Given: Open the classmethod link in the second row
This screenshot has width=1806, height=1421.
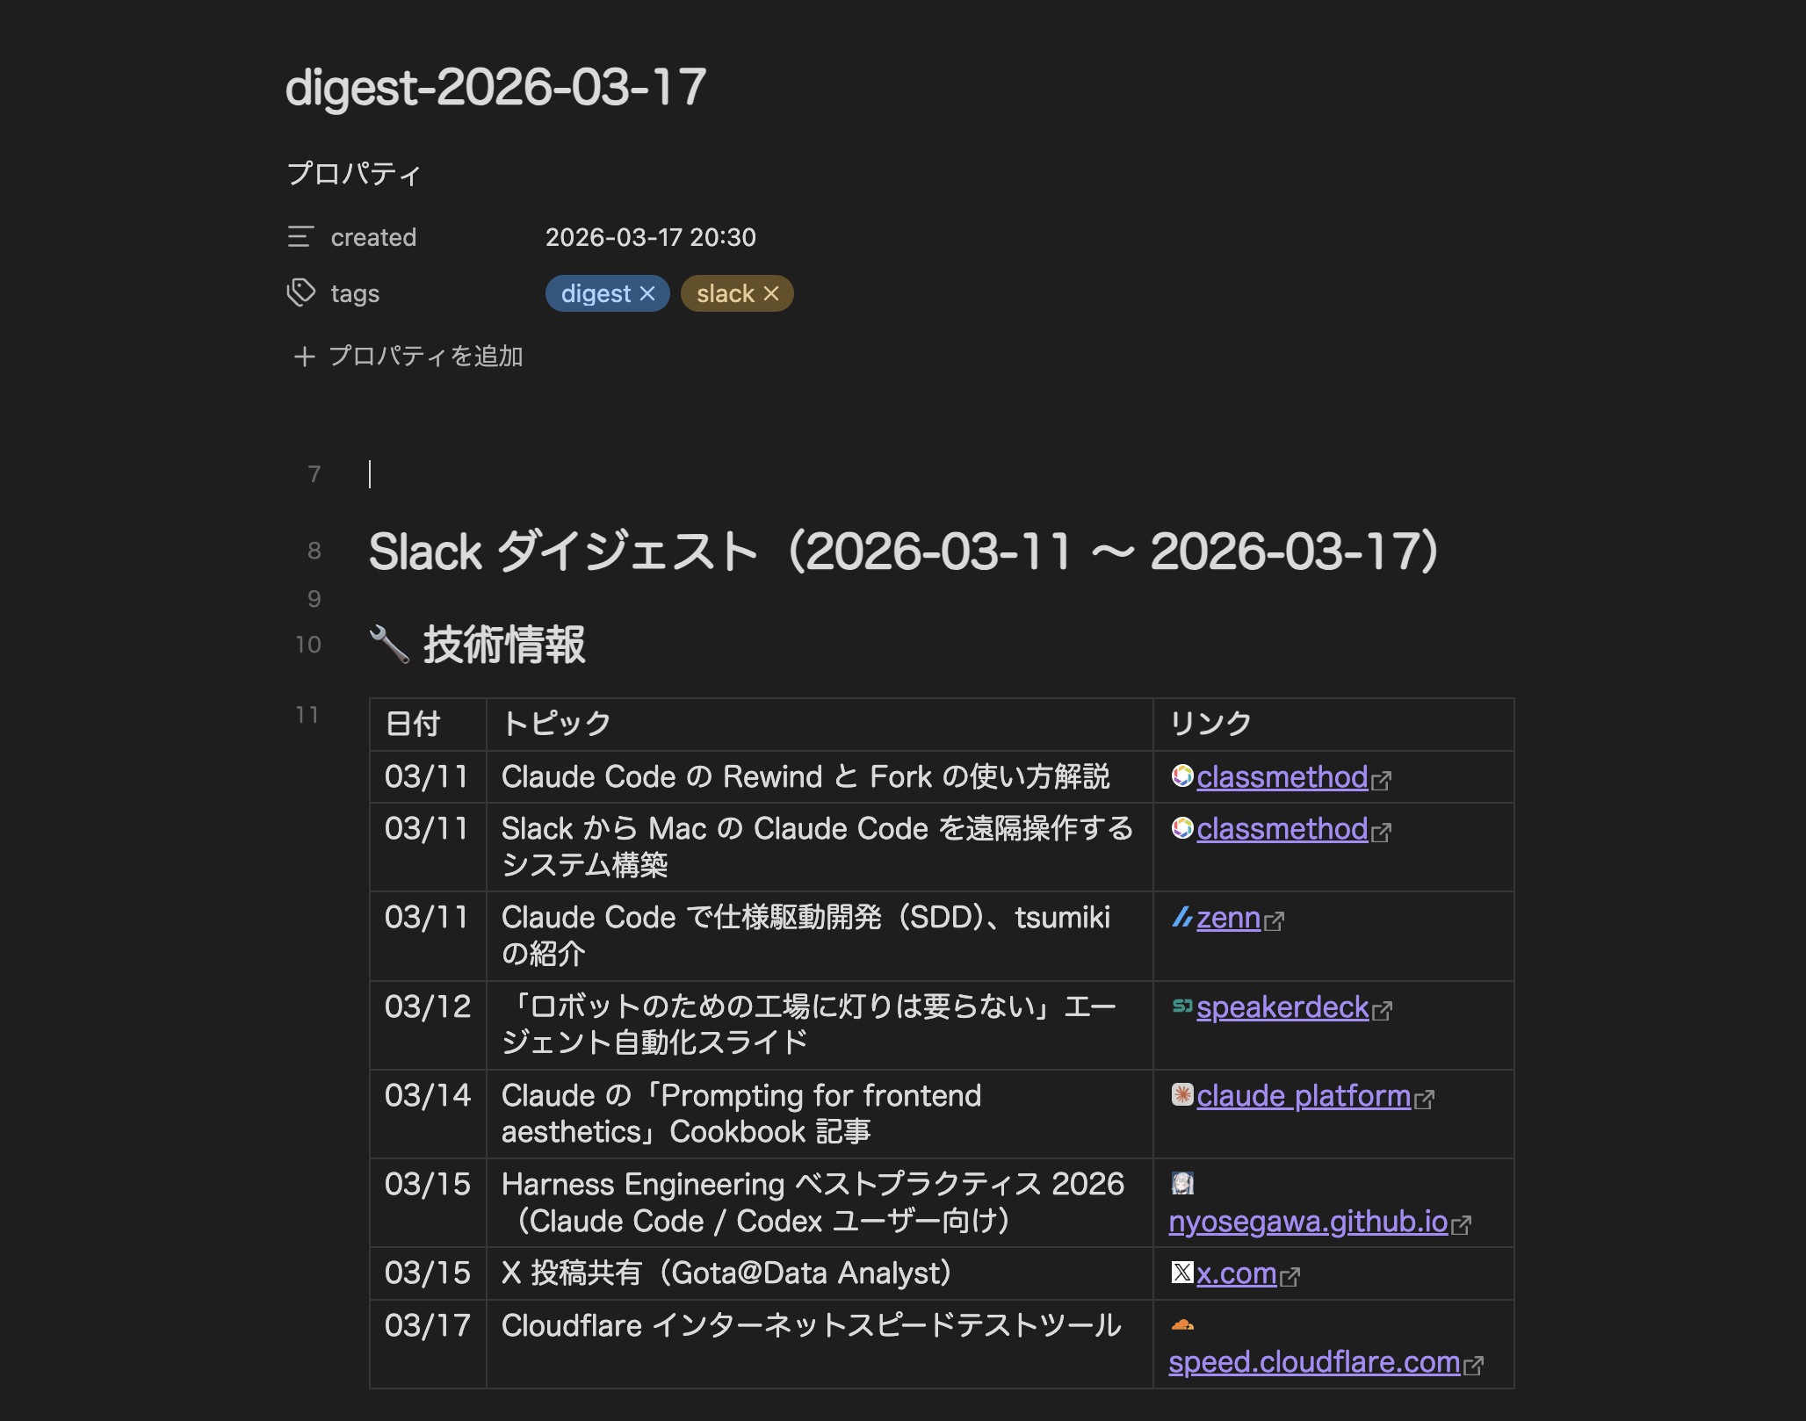Looking at the screenshot, I should [1282, 830].
